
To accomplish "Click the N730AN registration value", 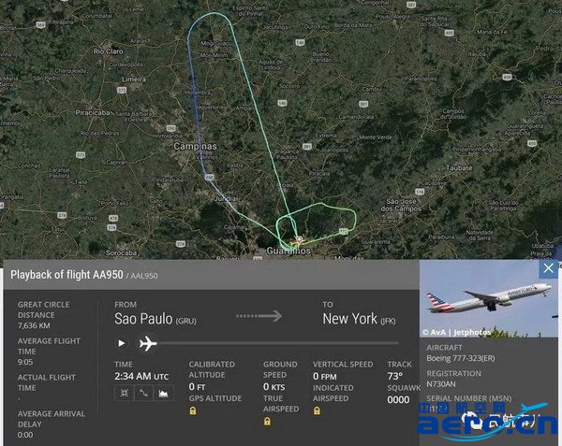I will click(441, 384).
